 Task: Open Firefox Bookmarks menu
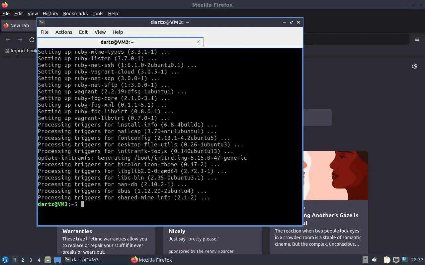pos(75,14)
